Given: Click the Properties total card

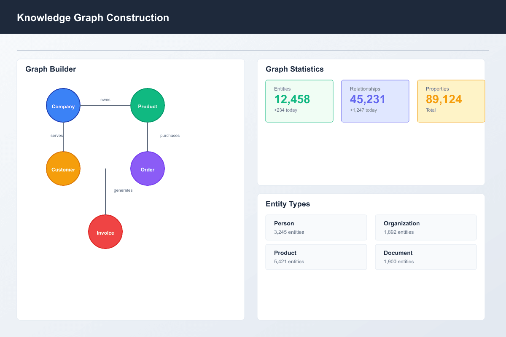Looking at the screenshot, I should pyautogui.click(x=451, y=101).
